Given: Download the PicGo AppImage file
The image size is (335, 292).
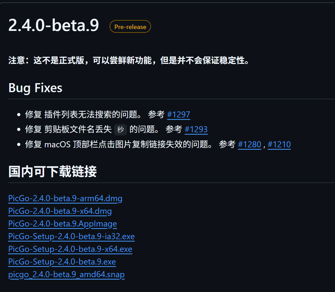Looking at the screenshot, I should [63, 224].
